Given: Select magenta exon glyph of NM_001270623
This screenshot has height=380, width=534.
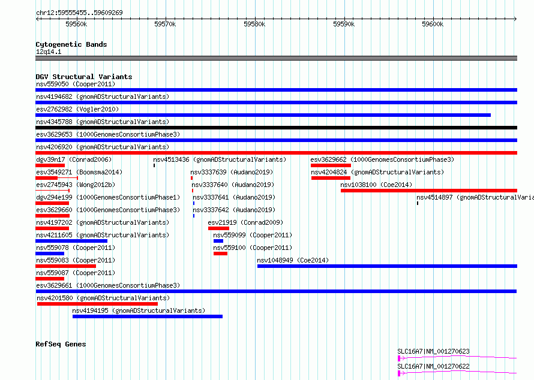Looking at the screenshot, I should coord(399,358).
